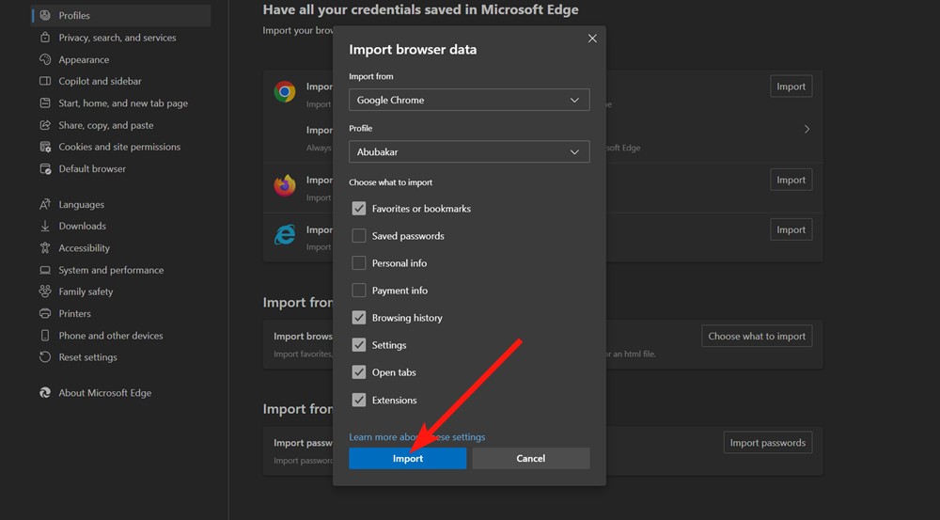Click the About Microsoft Edge icon
The image size is (940, 520).
tap(45, 393)
